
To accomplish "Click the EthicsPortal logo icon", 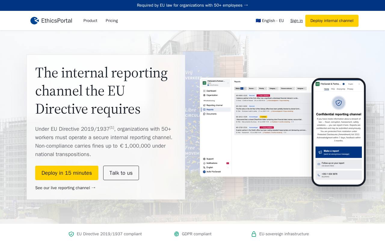I will click(x=35, y=20).
